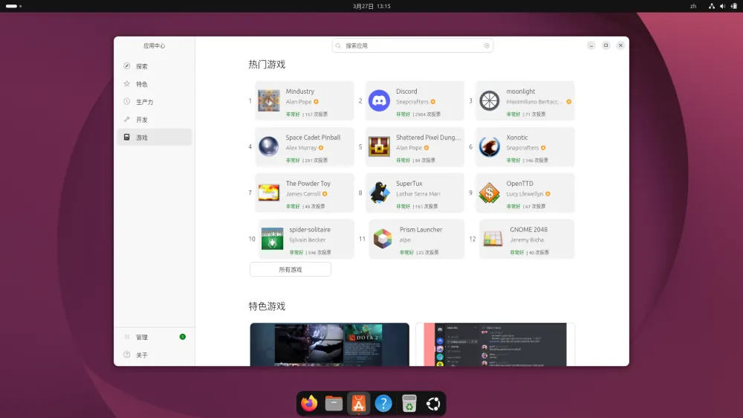Open the Shattered Pixel Dungeon icon
Screen dimensions: 743x418
[379, 146]
